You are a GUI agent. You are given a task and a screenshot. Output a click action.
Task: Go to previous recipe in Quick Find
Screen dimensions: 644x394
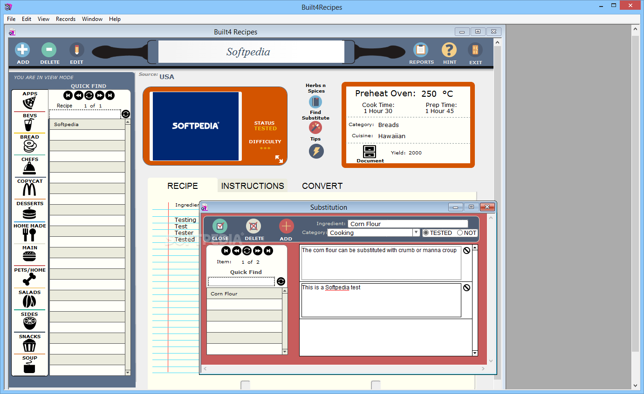pos(78,95)
